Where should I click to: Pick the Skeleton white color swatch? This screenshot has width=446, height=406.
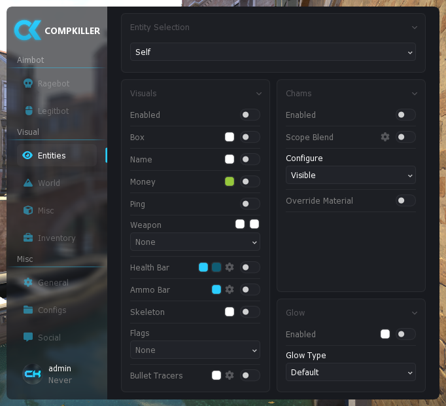tap(230, 312)
